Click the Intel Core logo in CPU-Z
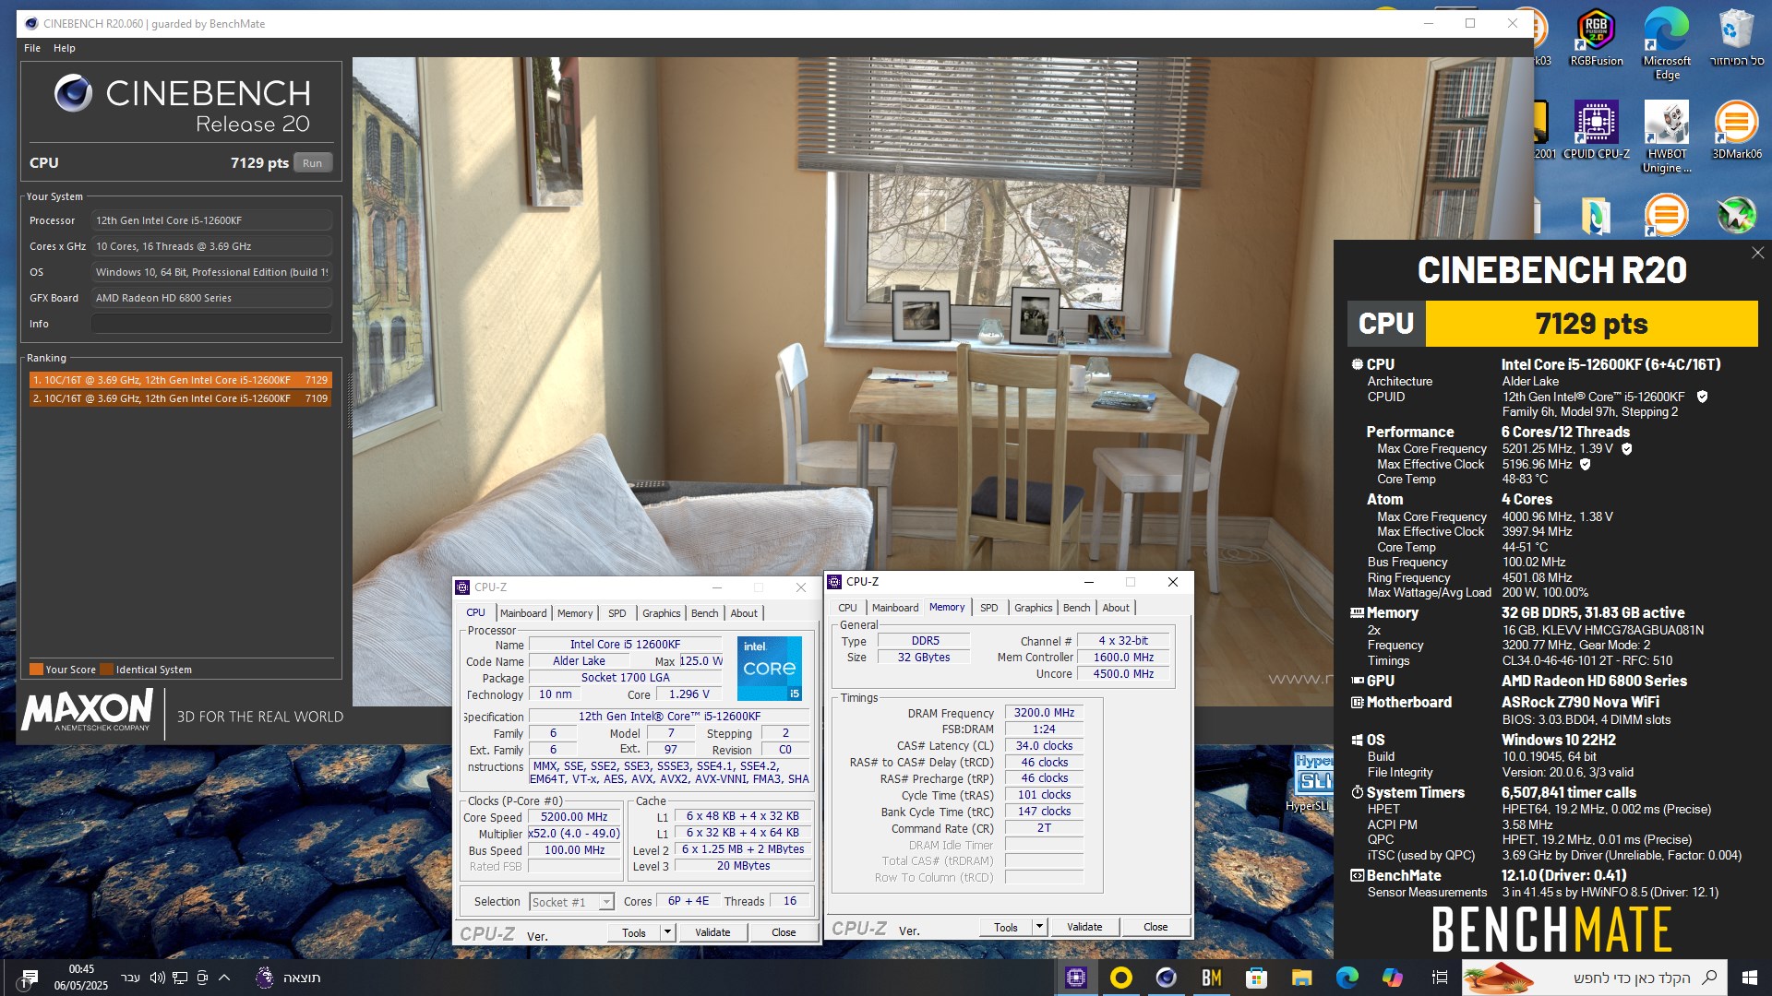This screenshot has width=1772, height=996. coord(770,668)
